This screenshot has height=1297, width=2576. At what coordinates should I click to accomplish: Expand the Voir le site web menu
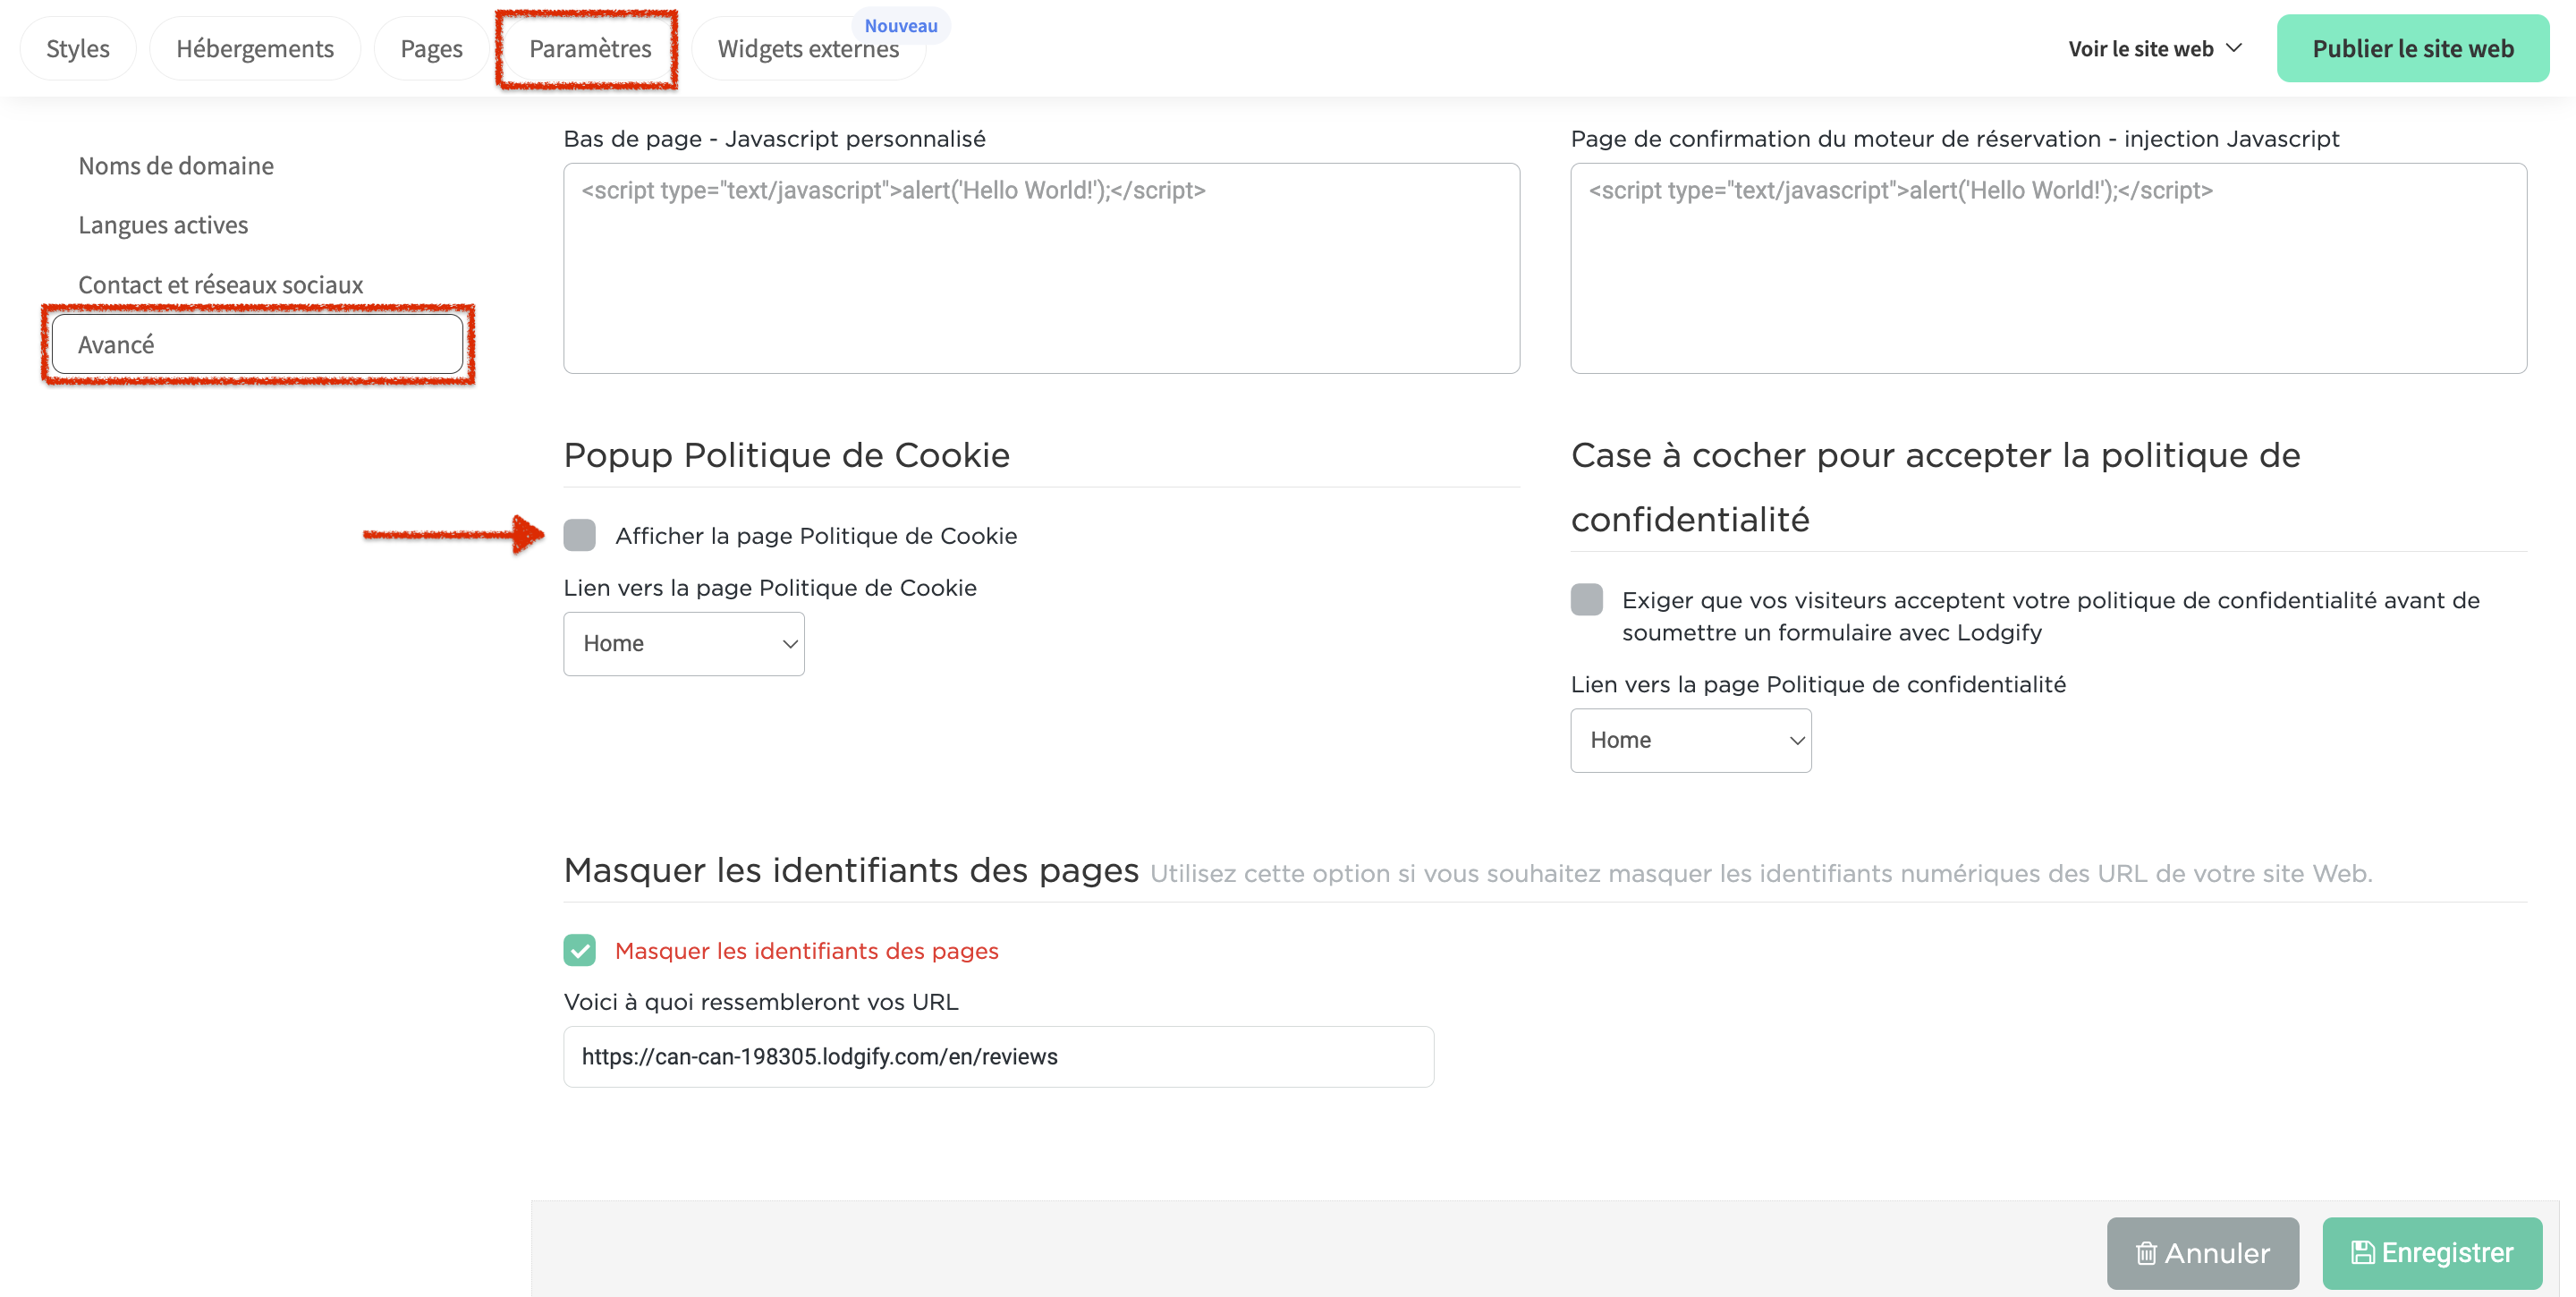pyautogui.click(x=2154, y=48)
